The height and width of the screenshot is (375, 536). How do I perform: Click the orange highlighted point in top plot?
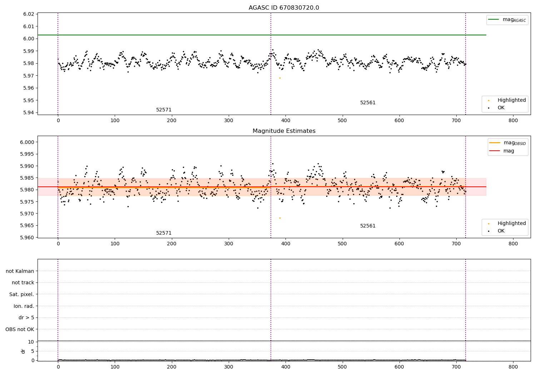(280, 78)
